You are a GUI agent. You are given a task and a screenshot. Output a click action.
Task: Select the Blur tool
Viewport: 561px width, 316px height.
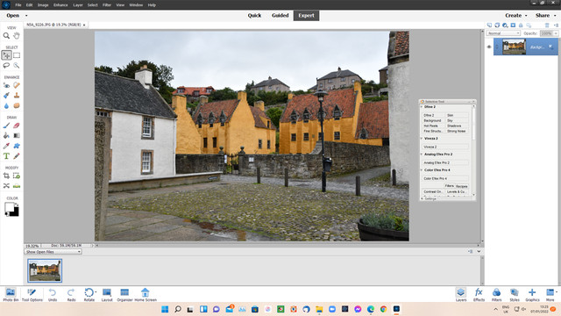tap(6, 105)
